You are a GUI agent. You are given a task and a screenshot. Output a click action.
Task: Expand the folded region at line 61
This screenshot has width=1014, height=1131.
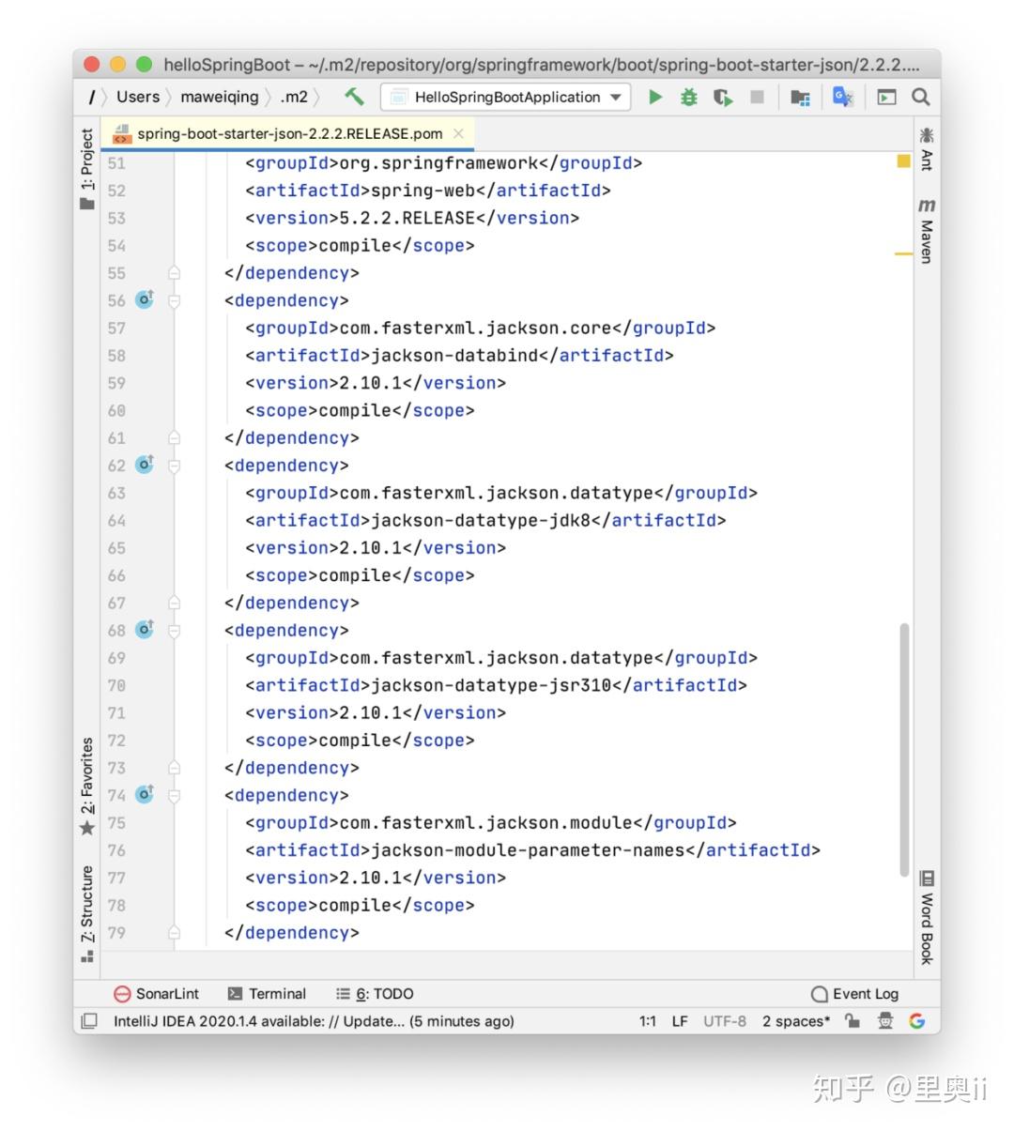pos(174,437)
